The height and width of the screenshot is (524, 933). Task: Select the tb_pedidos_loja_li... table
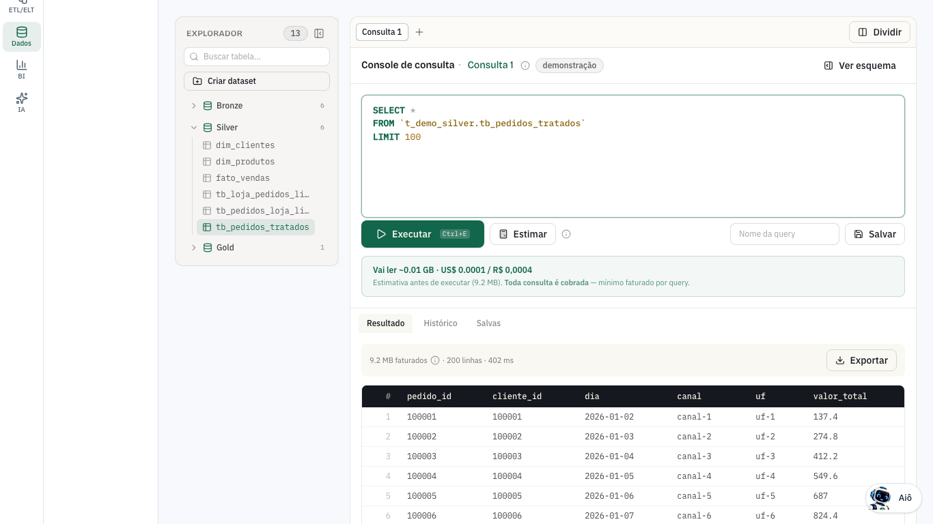tap(256, 211)
